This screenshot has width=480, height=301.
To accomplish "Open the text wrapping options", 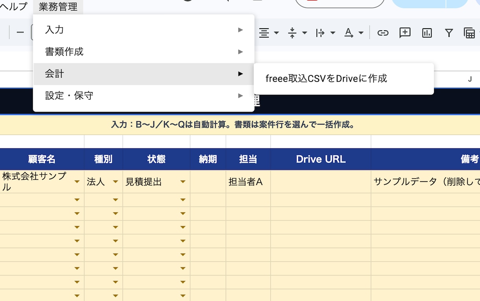I will [325, 33].
